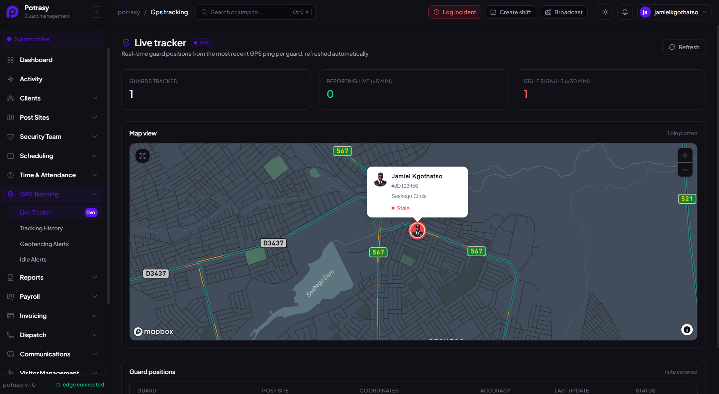Expand the Payroll menu
The image size is (719, 394).
click(53, 297)
